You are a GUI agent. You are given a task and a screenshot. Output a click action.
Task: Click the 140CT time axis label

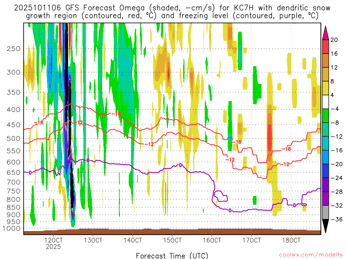(132, 240)
